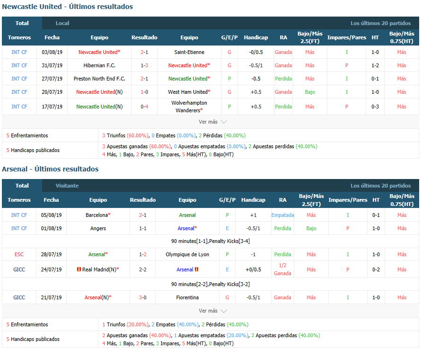The image size is (422, 350).
Task: Switch to the Local tab for Newcastle United
Action: click(x=62, y=23)
